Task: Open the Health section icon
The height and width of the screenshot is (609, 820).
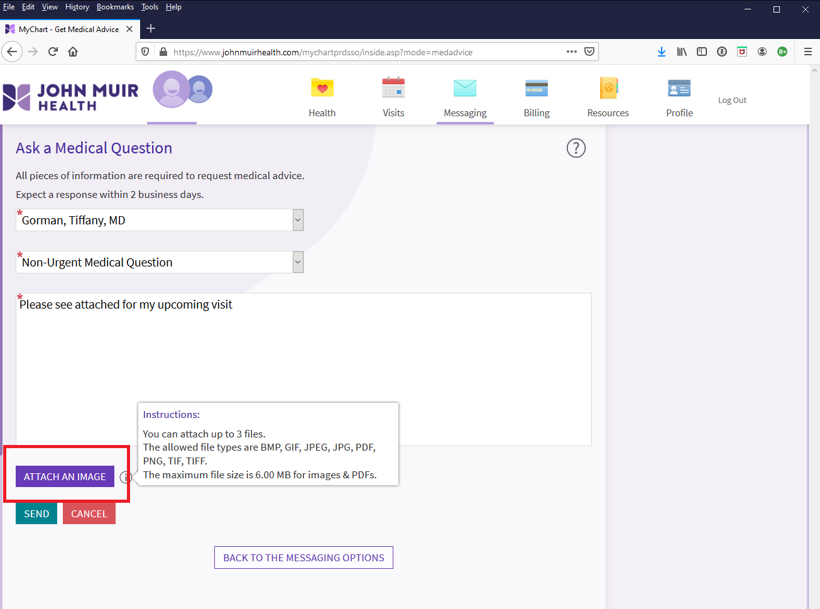Action: click(x=322, y=89)
